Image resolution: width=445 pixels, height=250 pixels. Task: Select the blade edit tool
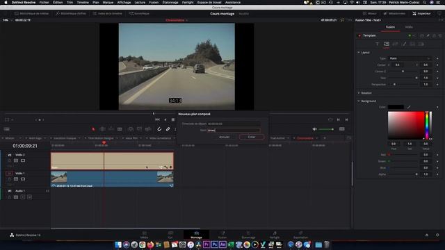(x=120, y=129)
